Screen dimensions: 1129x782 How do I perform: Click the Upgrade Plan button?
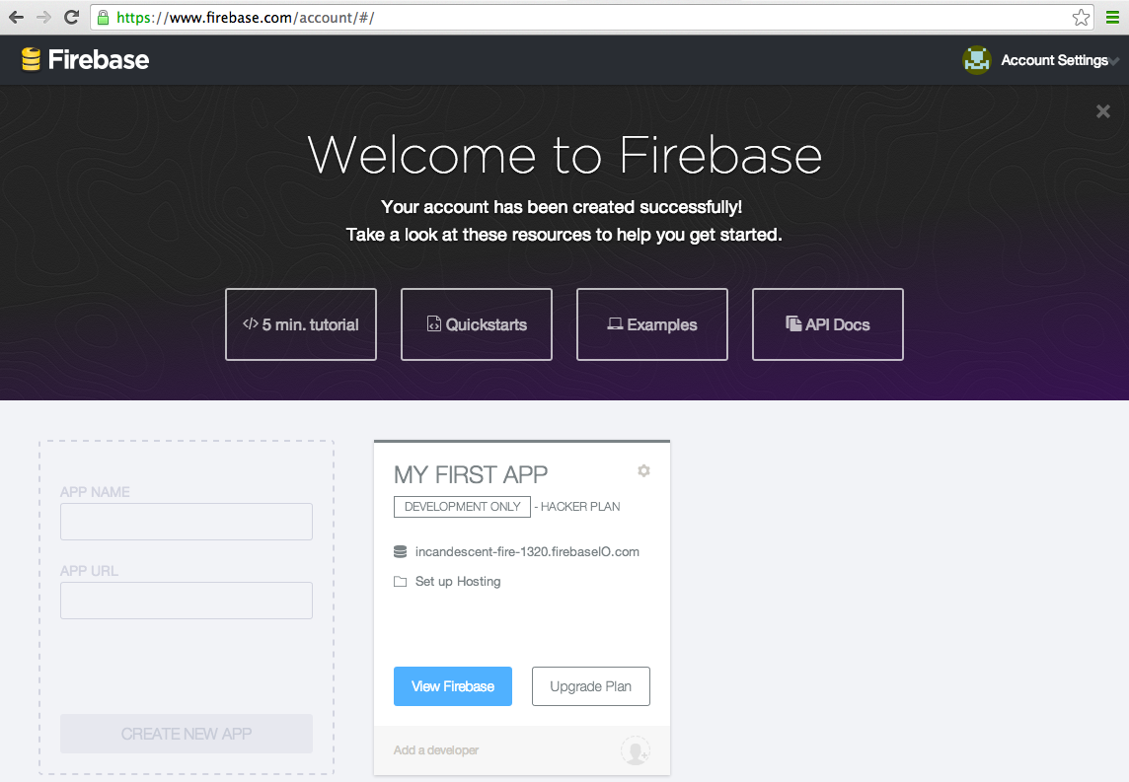tap(590, 685)
